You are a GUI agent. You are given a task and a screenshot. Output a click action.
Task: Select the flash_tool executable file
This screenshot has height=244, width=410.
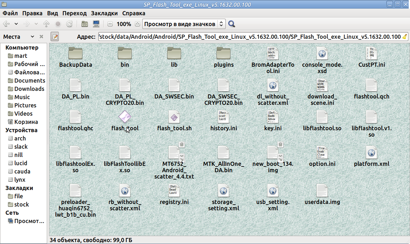(125, 117)
